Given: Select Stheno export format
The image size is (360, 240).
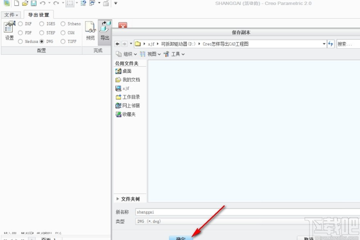Looking at the screenshot, I should point(71,24).
